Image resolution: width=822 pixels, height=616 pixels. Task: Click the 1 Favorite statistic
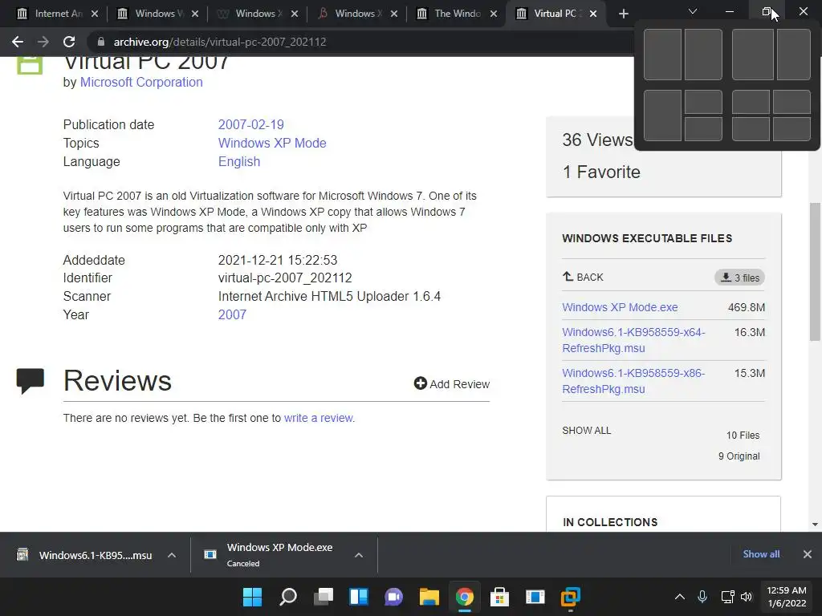point(600,172)
